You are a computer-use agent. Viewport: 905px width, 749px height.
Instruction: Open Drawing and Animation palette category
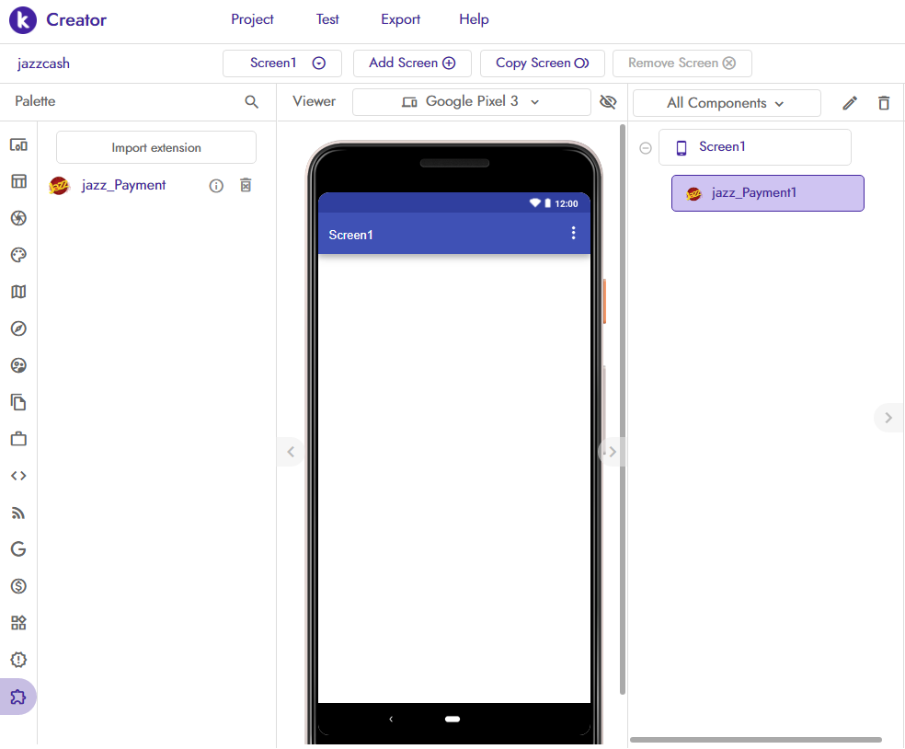pyautogui.click(x=18, y=255)
